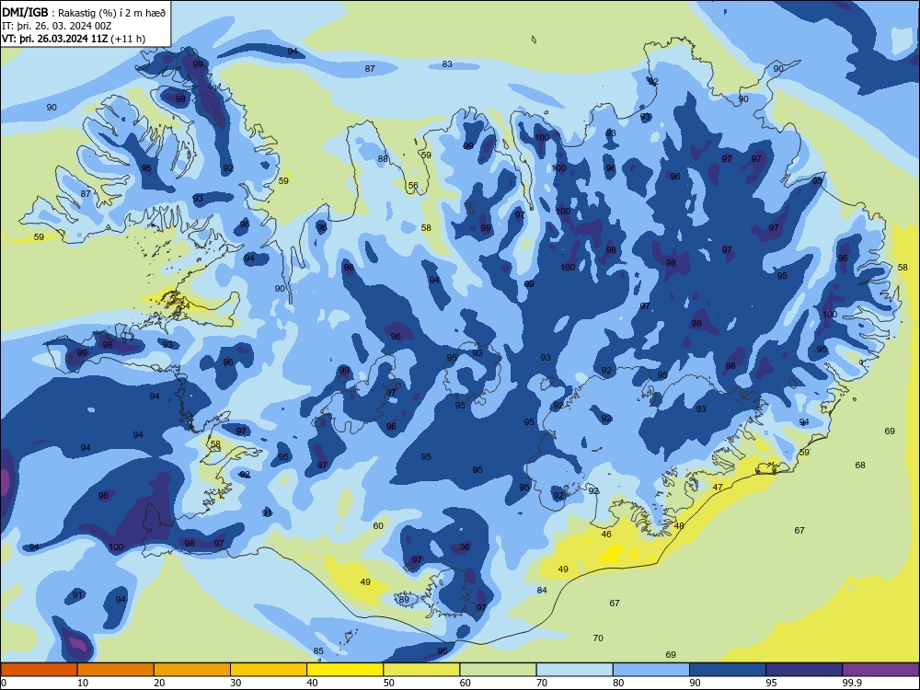Click the humidity value '68' on the map
The image size is (920, 690).
click(x=860, y=465)
